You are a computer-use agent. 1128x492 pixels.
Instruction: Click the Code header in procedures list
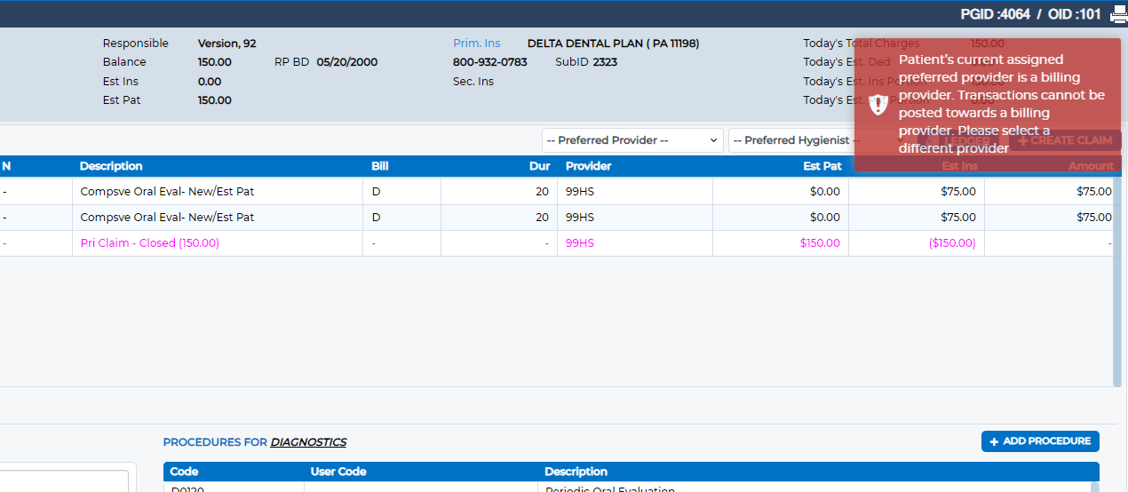pos(184,472)
